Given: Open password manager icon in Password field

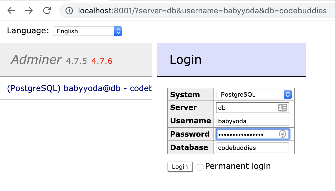Looking at the screenshot, I should [283, 134].
